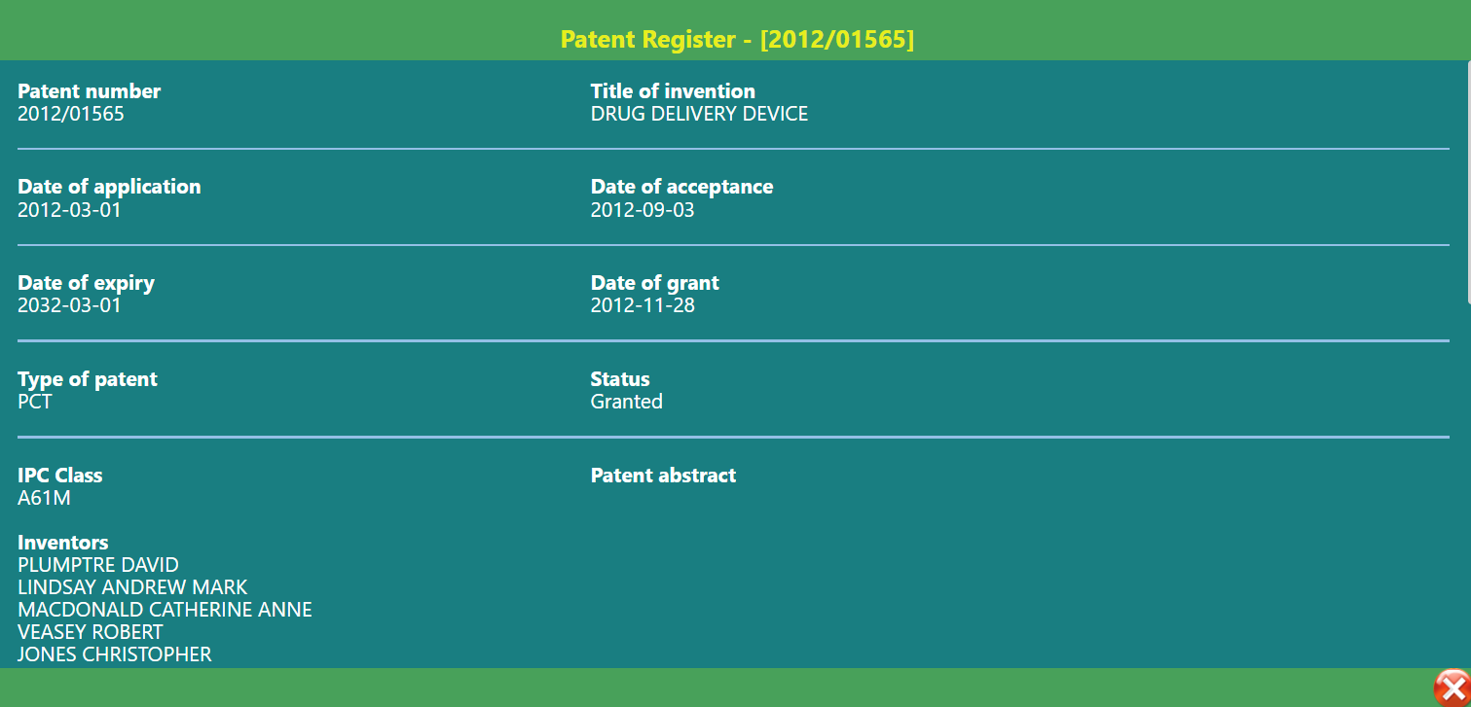Click inventor name VEASEY ROBERT
This screenshot has height=707, width=1471.
[x=91, y=631]
